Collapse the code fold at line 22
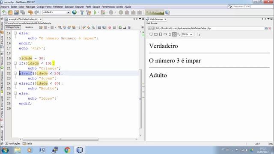274x154 pixels. [15, 73]
